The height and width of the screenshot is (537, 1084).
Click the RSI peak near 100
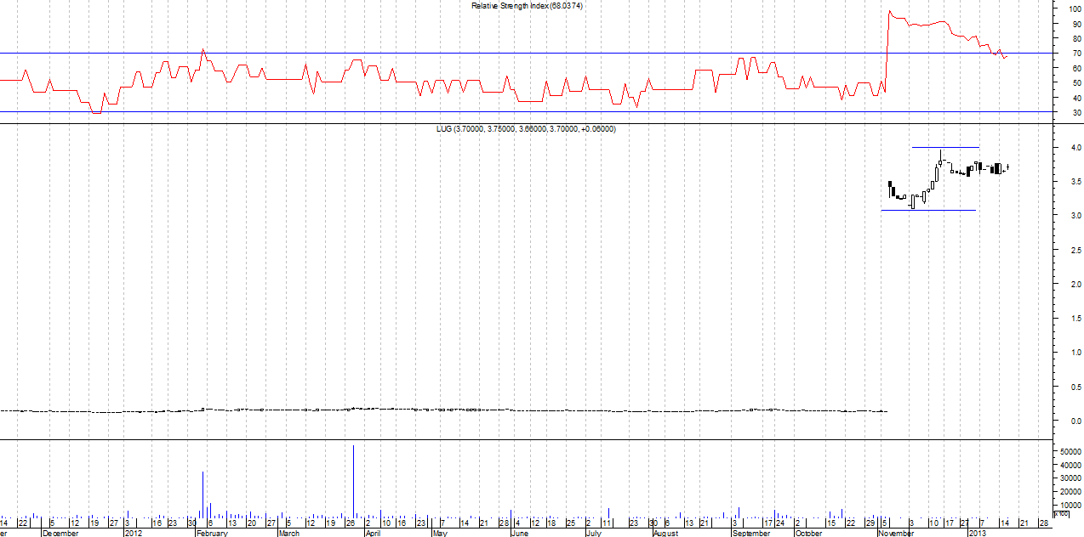(x=889, y=12)
